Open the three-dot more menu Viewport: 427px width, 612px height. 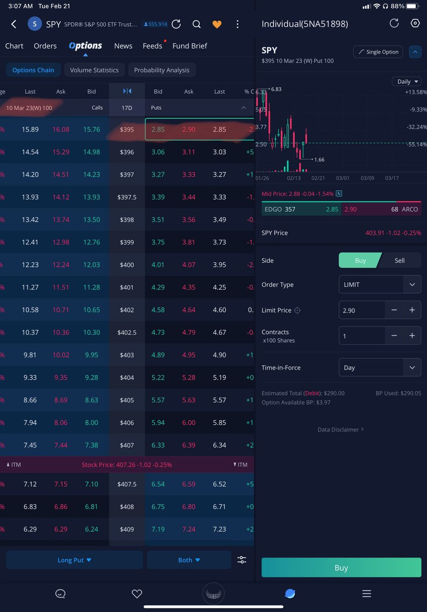pyautogui.click(x=237, y=24)
